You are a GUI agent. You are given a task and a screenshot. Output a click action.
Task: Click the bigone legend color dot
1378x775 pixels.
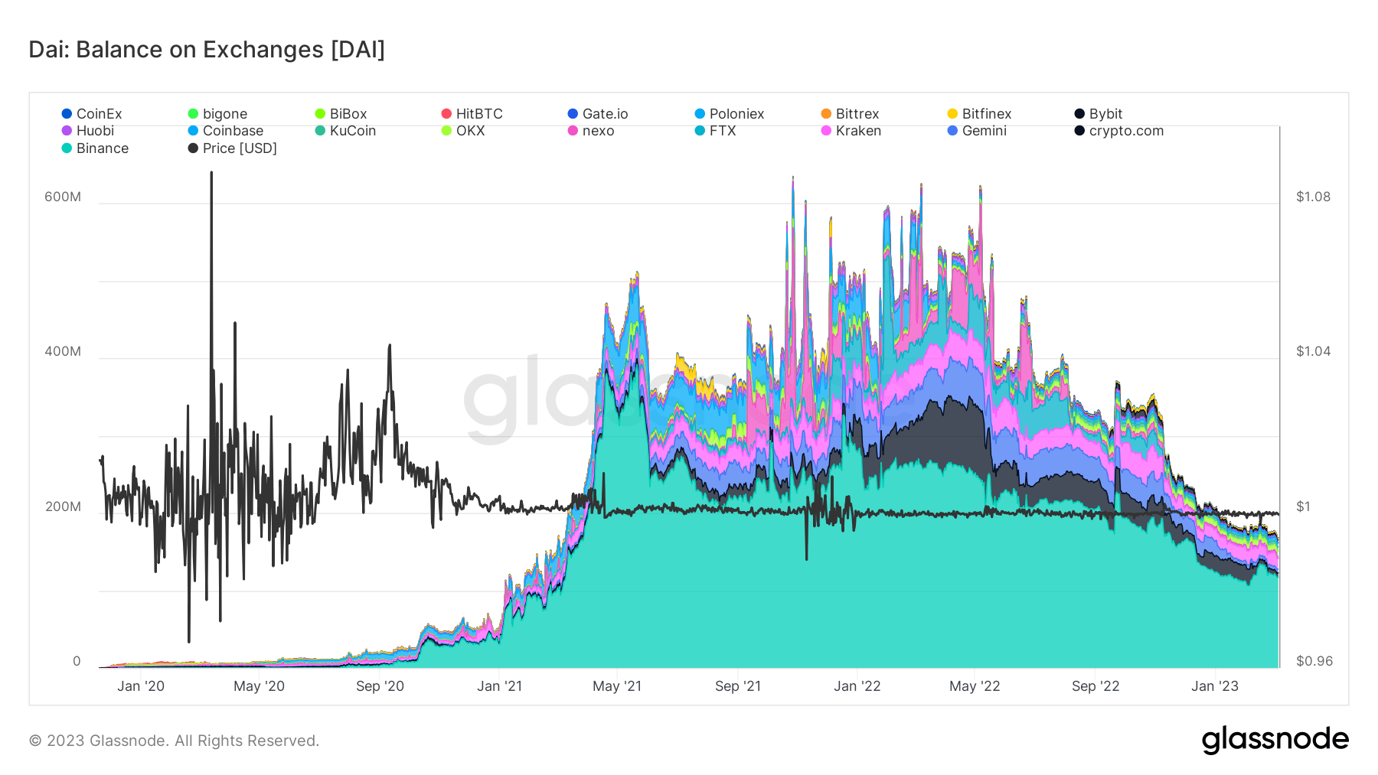(193, 114)
